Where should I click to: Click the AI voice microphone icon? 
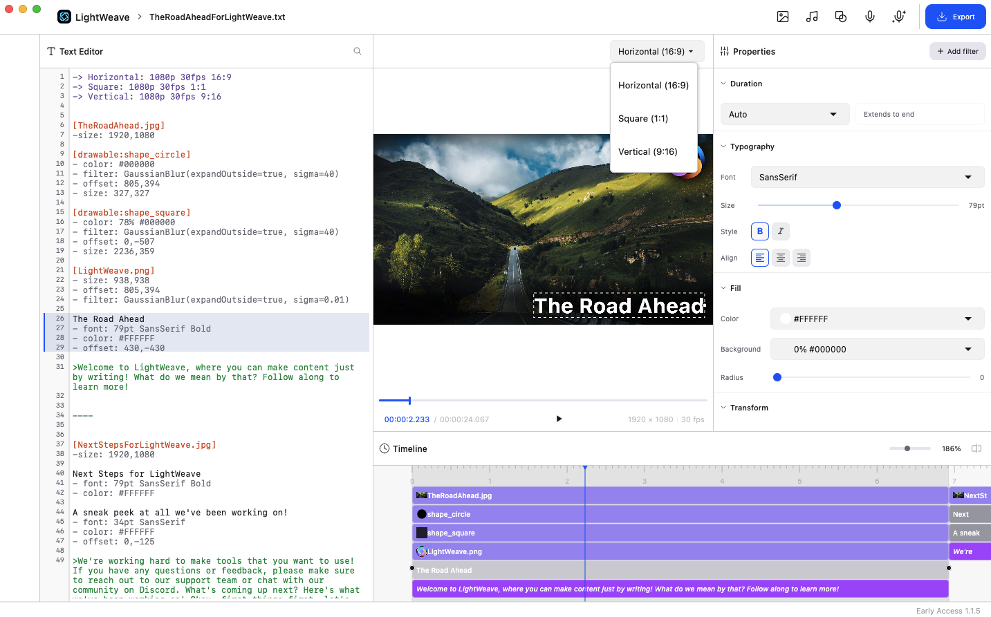pos(899,17)
